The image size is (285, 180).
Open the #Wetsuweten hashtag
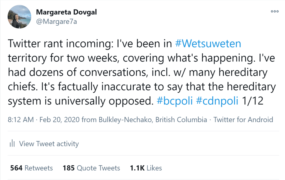(208, 44)
